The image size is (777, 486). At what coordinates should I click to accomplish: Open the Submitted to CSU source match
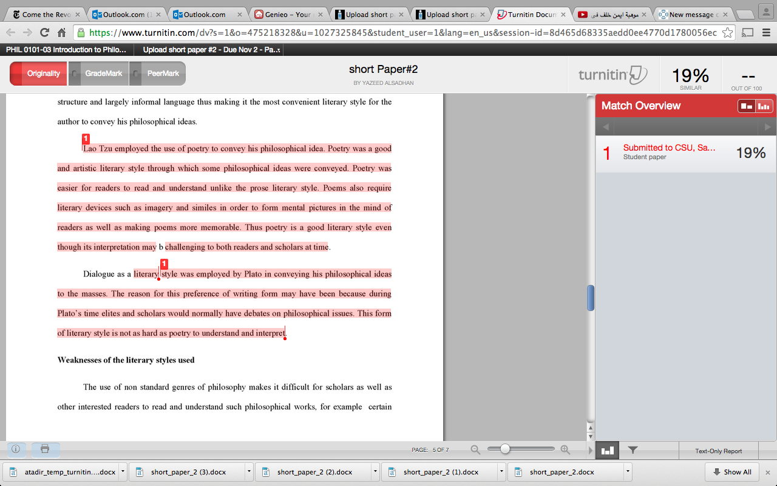(686, 153)
